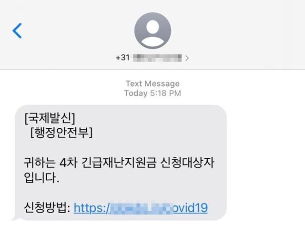Screen dimensions: 305x226
Task: Tap the 신청방법: label before the link
Action: click(47, 208)
